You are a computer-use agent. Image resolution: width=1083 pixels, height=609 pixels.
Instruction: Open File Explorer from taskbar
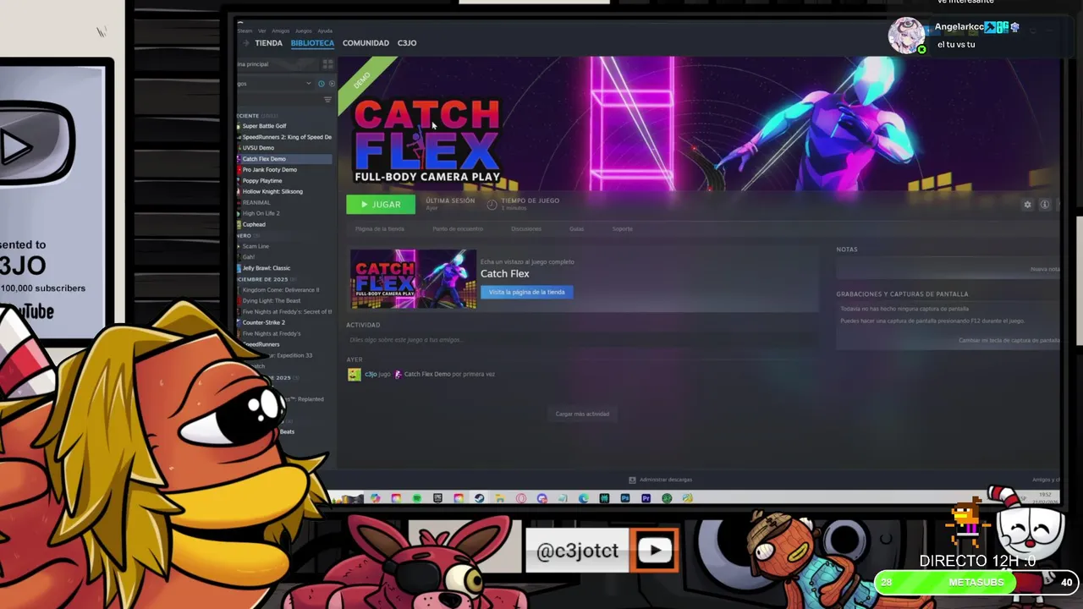[500, 498]
